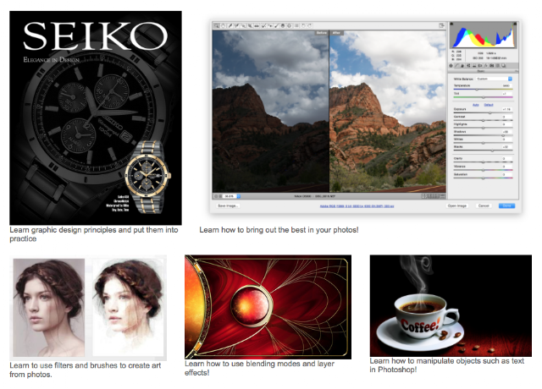Open the workflow options link
The image size is (542, 389).
click(357, 206)
